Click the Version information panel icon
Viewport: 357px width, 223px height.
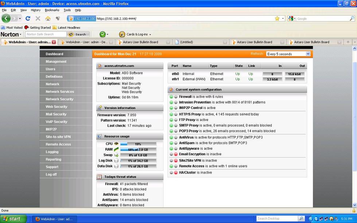(x=100, y=108)
